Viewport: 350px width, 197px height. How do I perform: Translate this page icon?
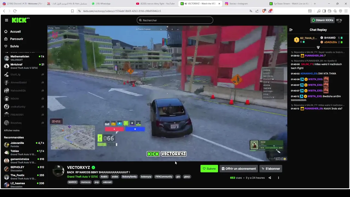pos(251,11)
